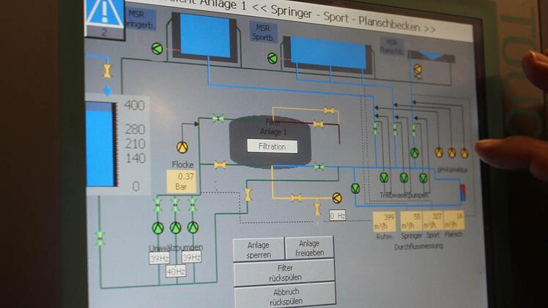
Task: Click the orange pump left of 0 Hz field
Action: 337,198
